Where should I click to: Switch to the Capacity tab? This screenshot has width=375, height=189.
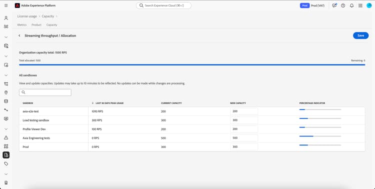(51, 25)
